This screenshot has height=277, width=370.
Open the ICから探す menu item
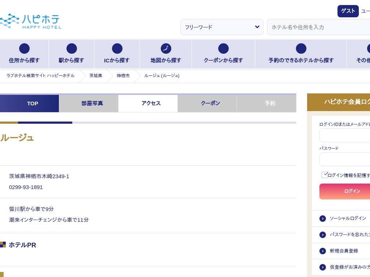117,54
